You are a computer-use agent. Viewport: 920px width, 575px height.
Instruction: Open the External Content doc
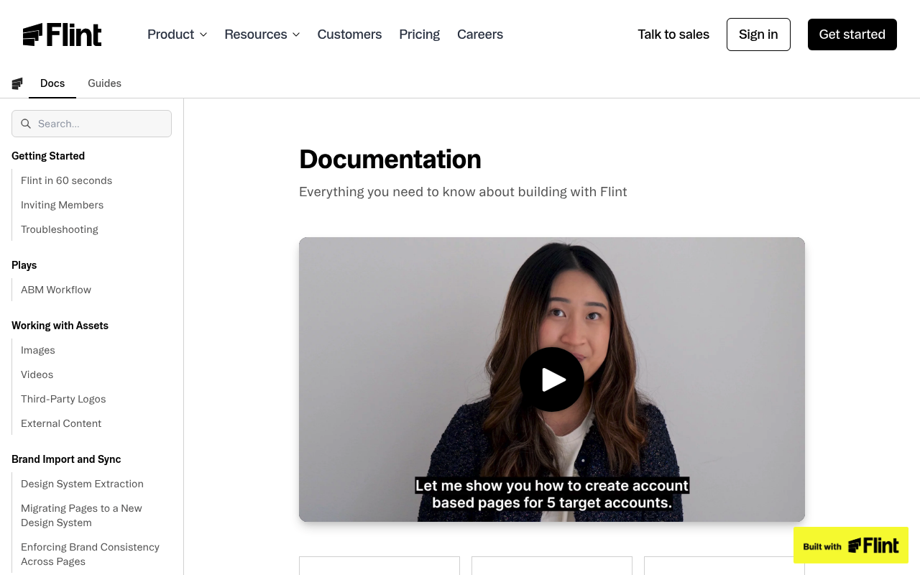61,423
